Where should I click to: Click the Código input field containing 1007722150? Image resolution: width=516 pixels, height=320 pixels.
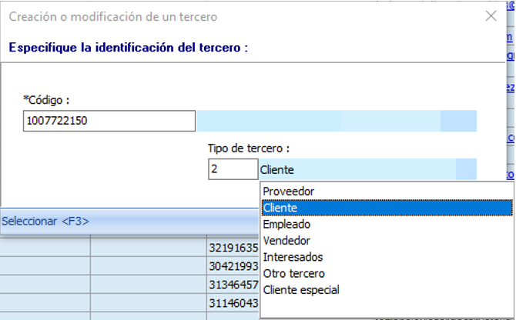109,121
